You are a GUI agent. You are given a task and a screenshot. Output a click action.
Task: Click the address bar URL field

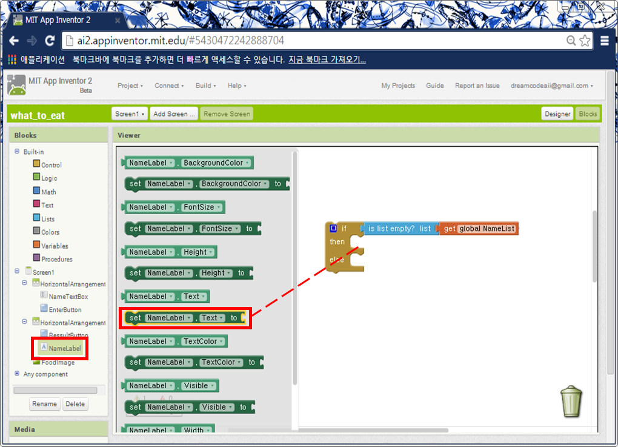click(315, 41)
